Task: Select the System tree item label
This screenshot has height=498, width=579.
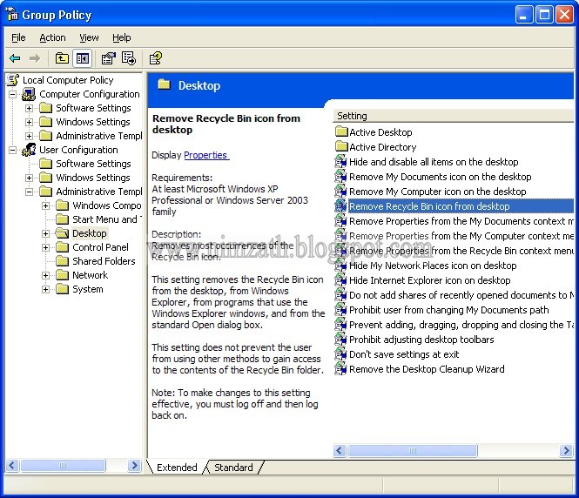Action: 88,289
